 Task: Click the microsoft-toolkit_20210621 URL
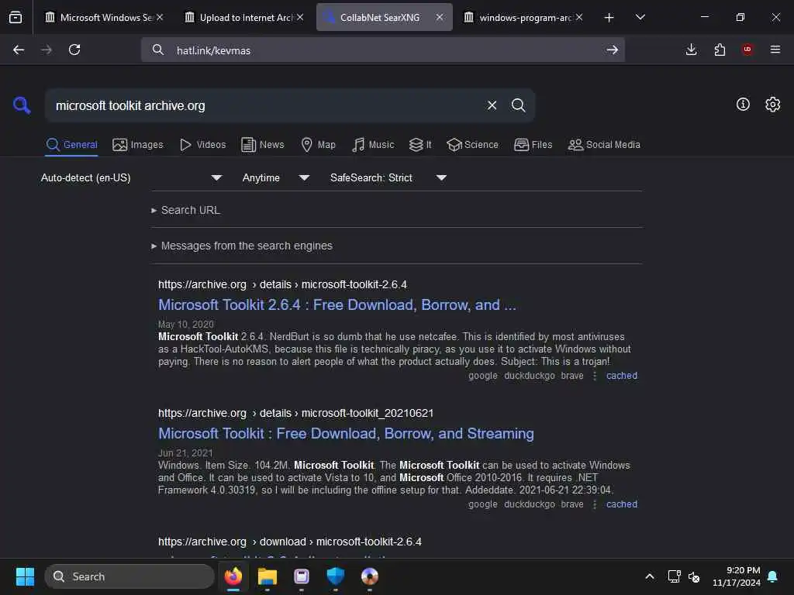coord(295,413)
